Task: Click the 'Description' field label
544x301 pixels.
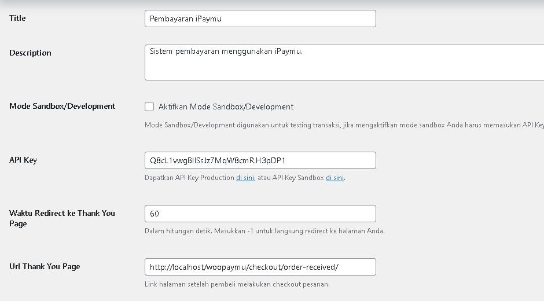Action: coord(30,53)
